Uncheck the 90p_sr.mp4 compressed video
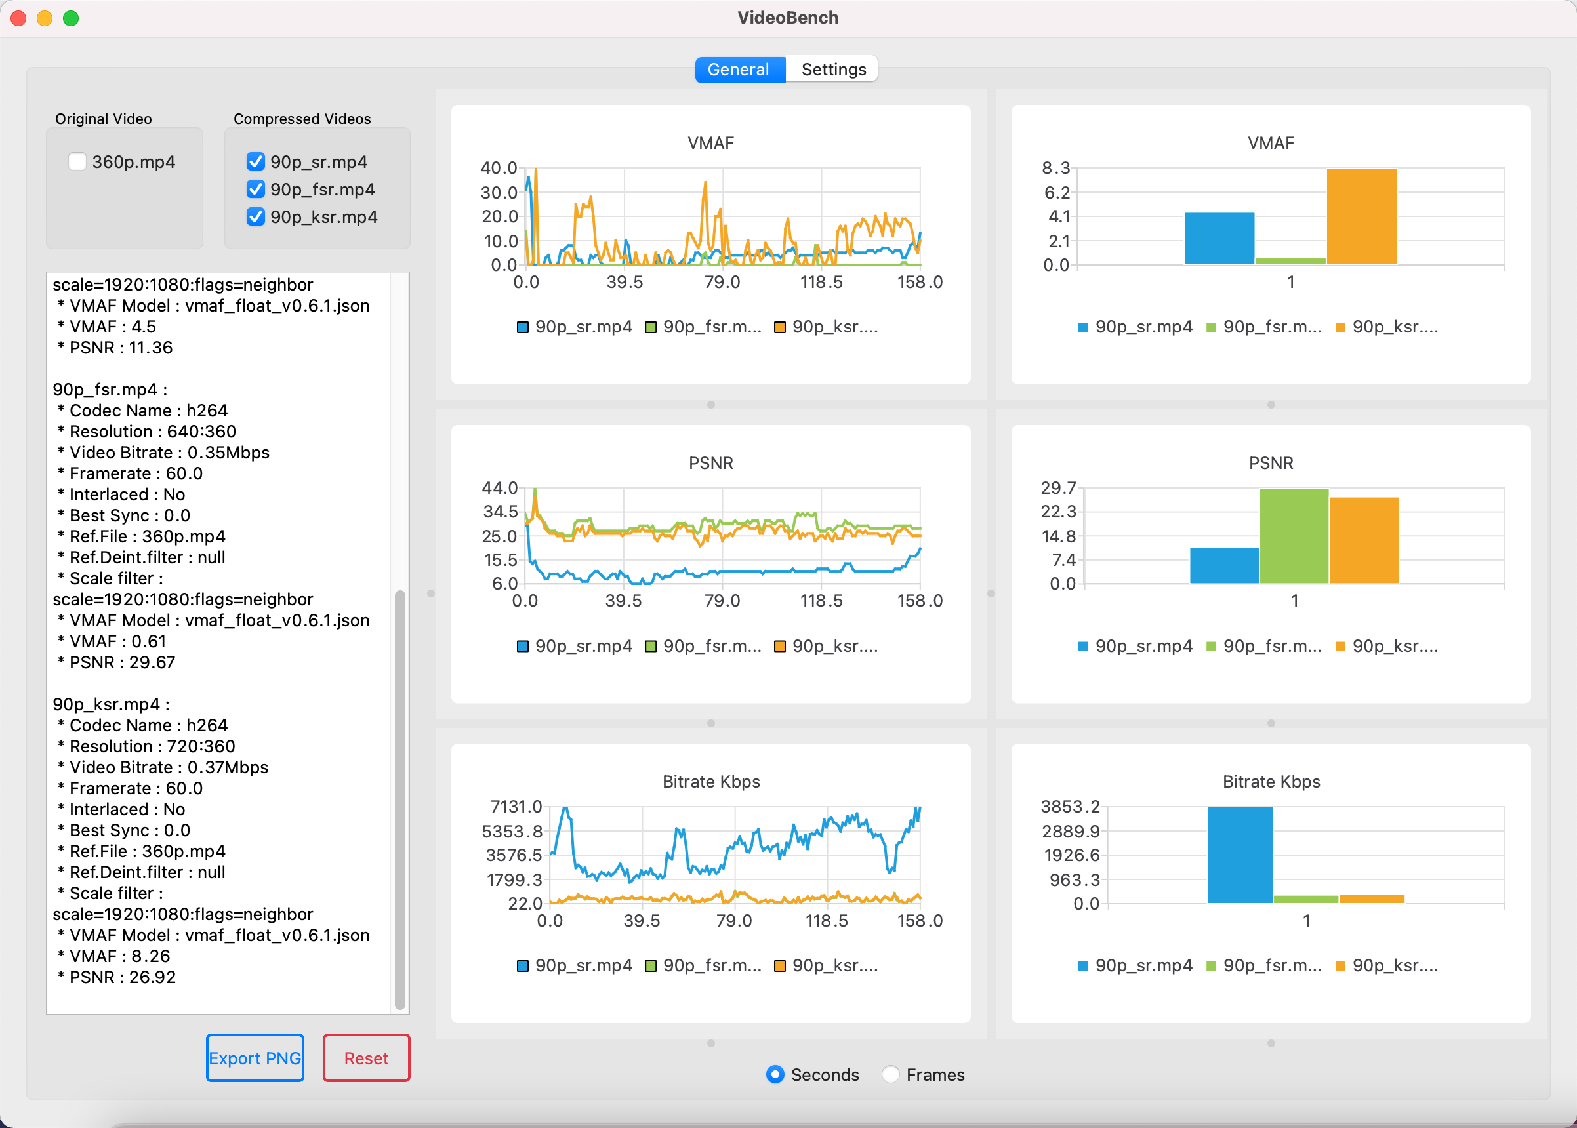The image size is (1577, 1128). pos(256,162)
